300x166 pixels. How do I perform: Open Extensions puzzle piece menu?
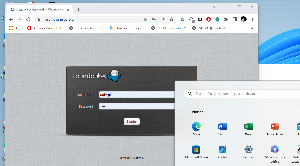(226, 19)
